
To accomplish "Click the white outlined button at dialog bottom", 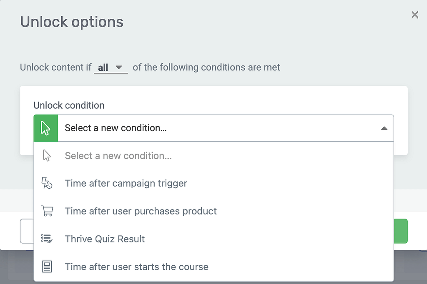I will [x=27, y=231].
